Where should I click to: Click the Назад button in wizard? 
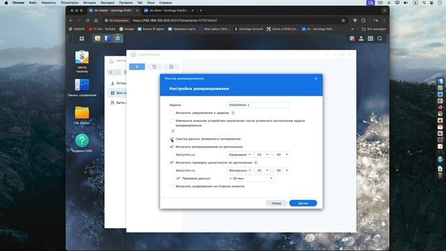pos(276,203)
